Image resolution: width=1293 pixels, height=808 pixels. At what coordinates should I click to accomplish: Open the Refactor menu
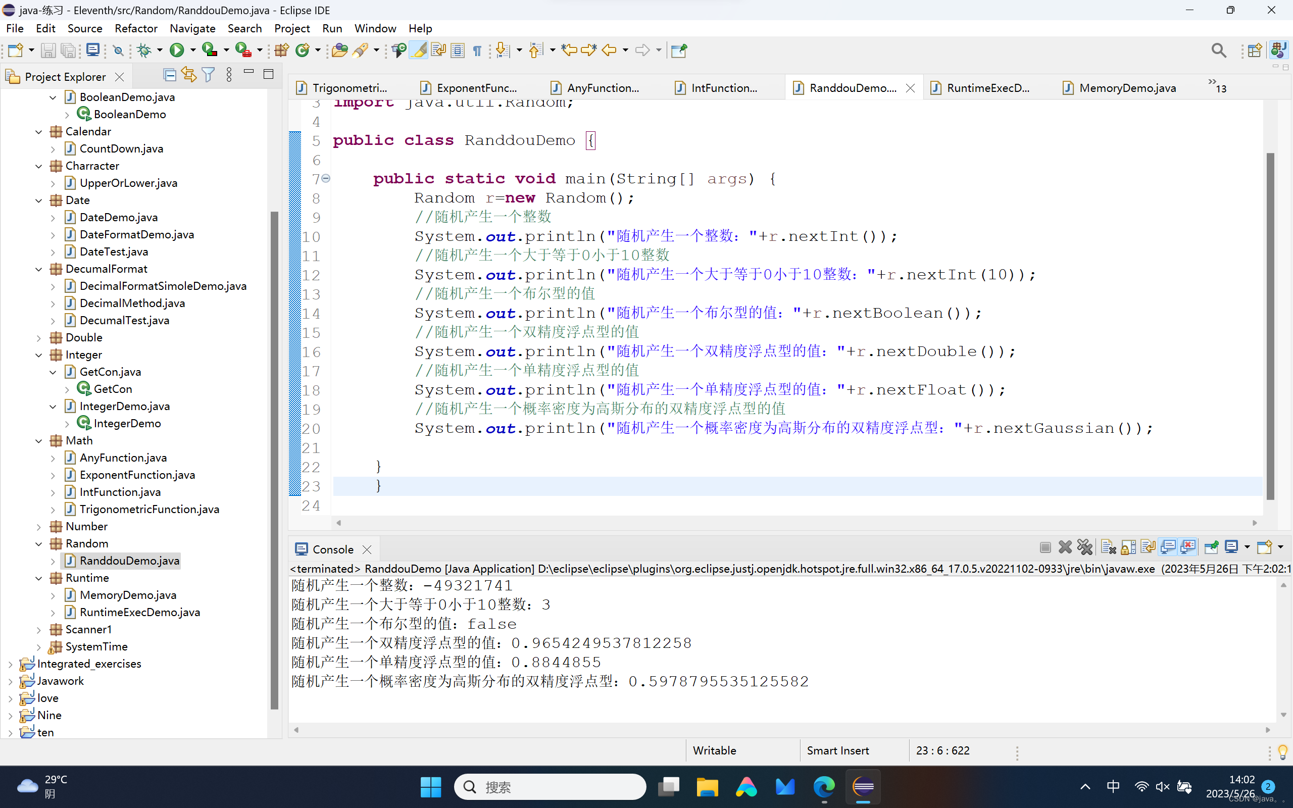coord(136,28)
